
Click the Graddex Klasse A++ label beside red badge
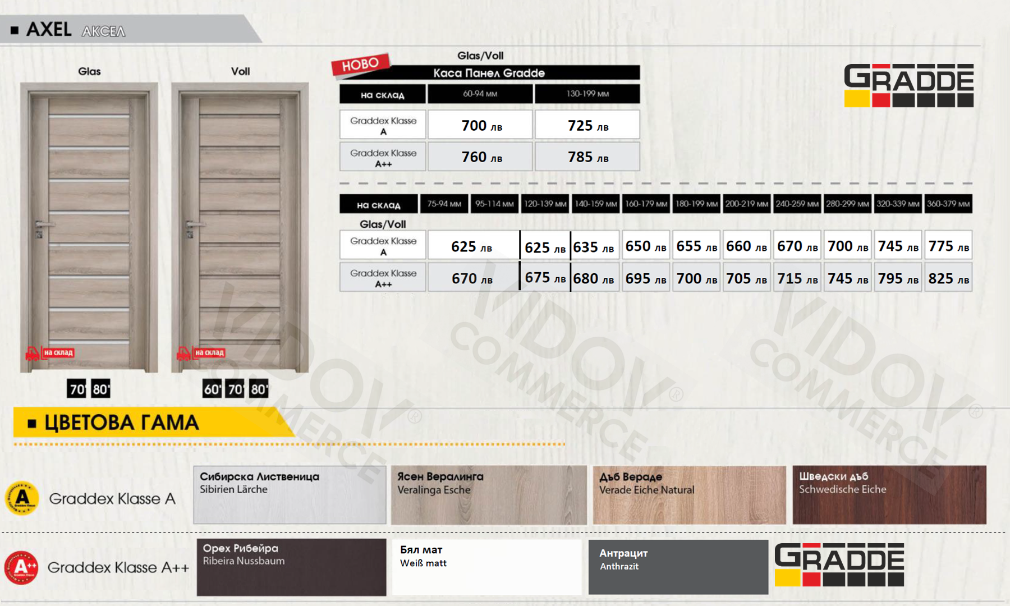[x=118, y=567]
